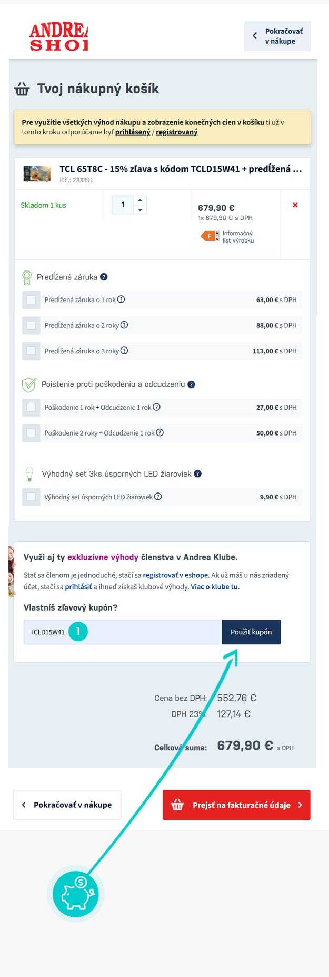Proceed via Prejsť na fakturačné údaje
Image resolution: width=329 pixels, height=977 pixels.
point(236,805)
